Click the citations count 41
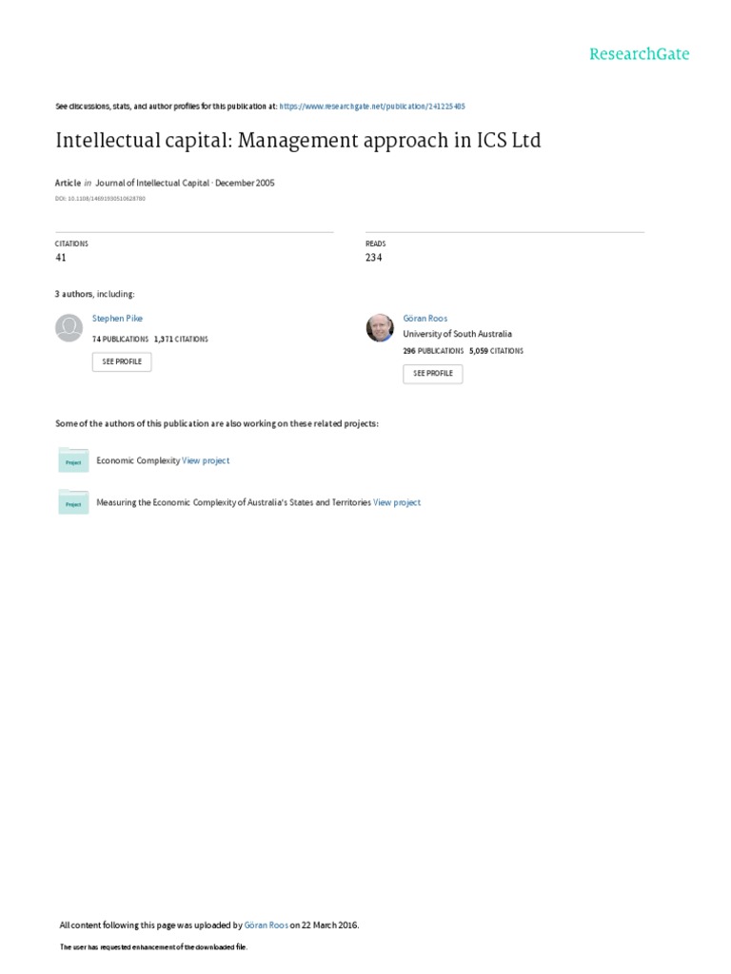The image size is (731, 974). [x=61, y=257]
